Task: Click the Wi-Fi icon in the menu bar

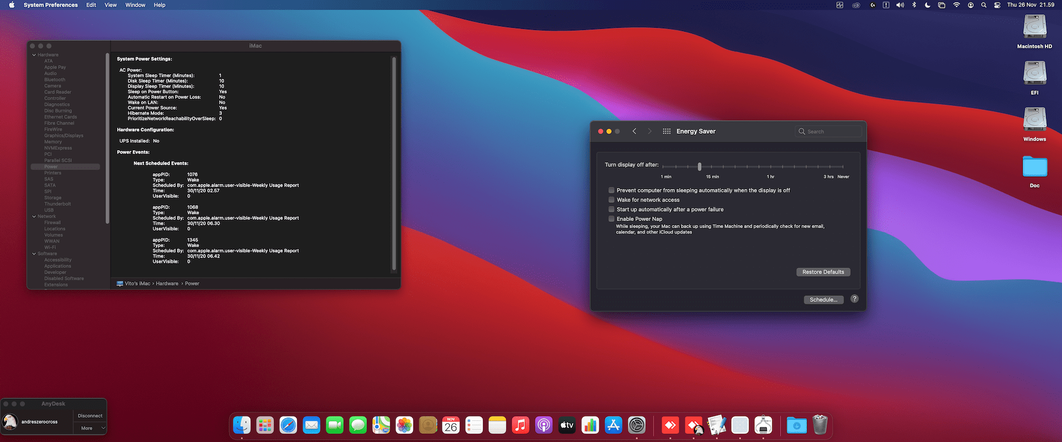Action: (956, 5)
